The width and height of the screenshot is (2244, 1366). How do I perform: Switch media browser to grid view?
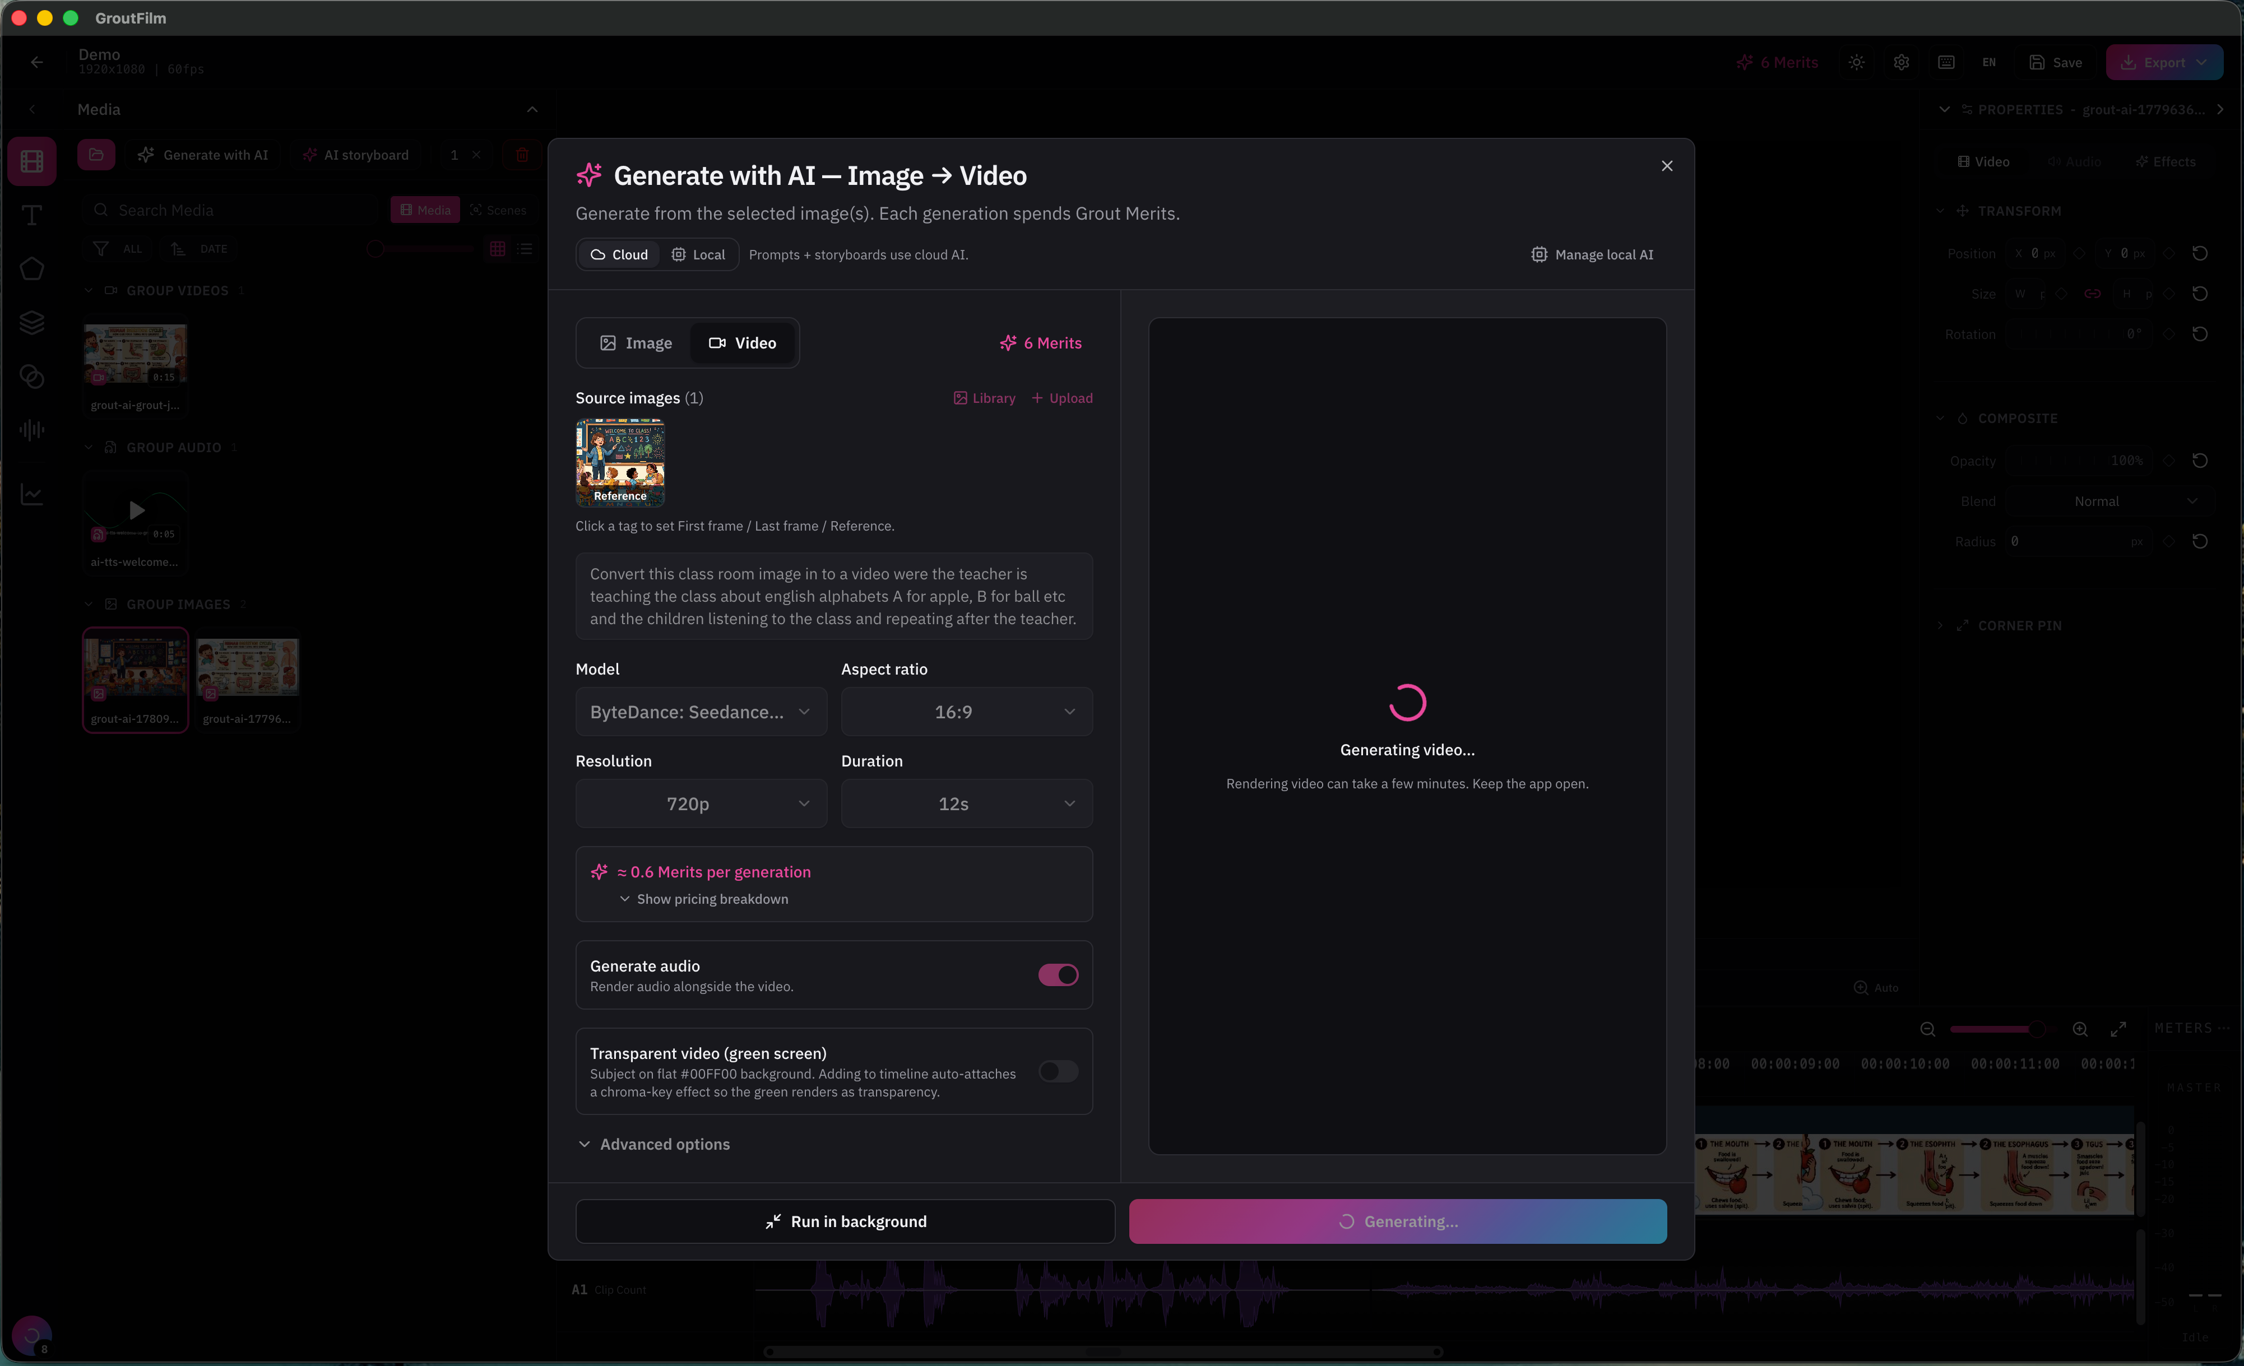497,249
